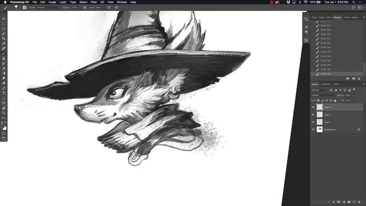Select Layer 2 in Layers panel
366x206 pixels.
[337, 114]
